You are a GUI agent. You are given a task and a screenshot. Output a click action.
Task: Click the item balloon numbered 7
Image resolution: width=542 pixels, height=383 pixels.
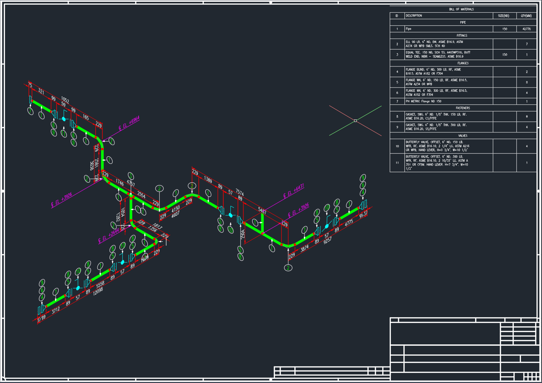pyautogui.click(x=31, y=111)
